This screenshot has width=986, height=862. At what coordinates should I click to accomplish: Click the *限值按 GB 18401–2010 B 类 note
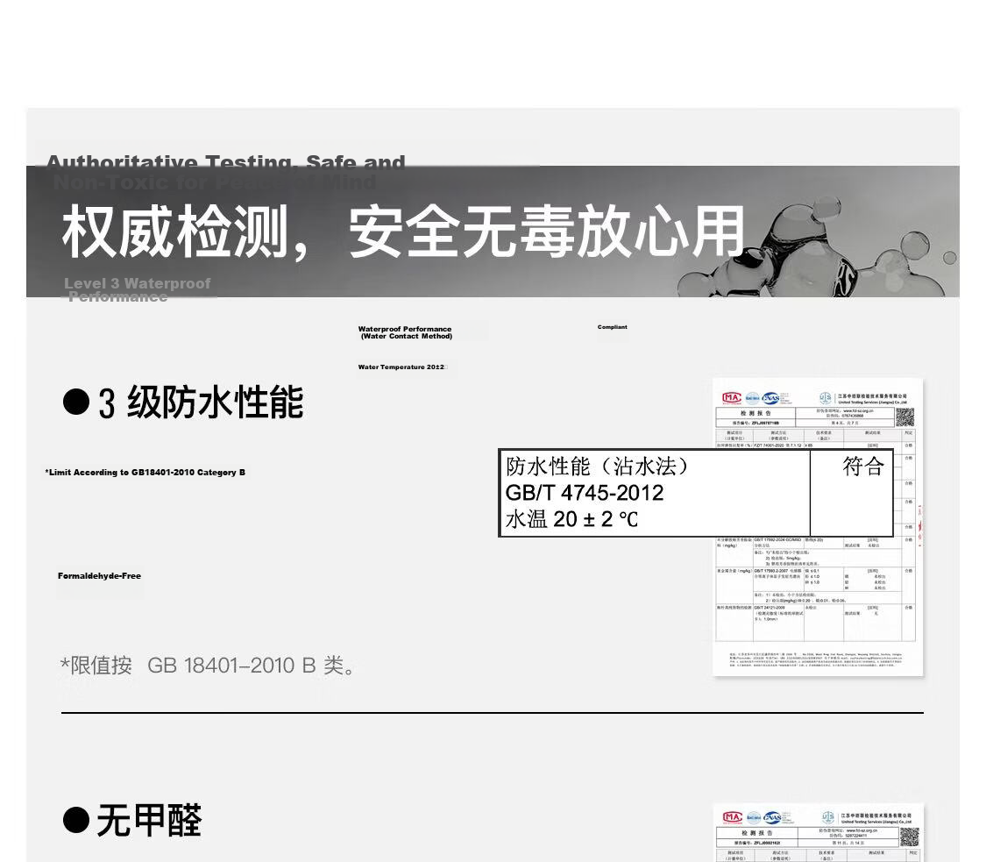coord(208,665)
